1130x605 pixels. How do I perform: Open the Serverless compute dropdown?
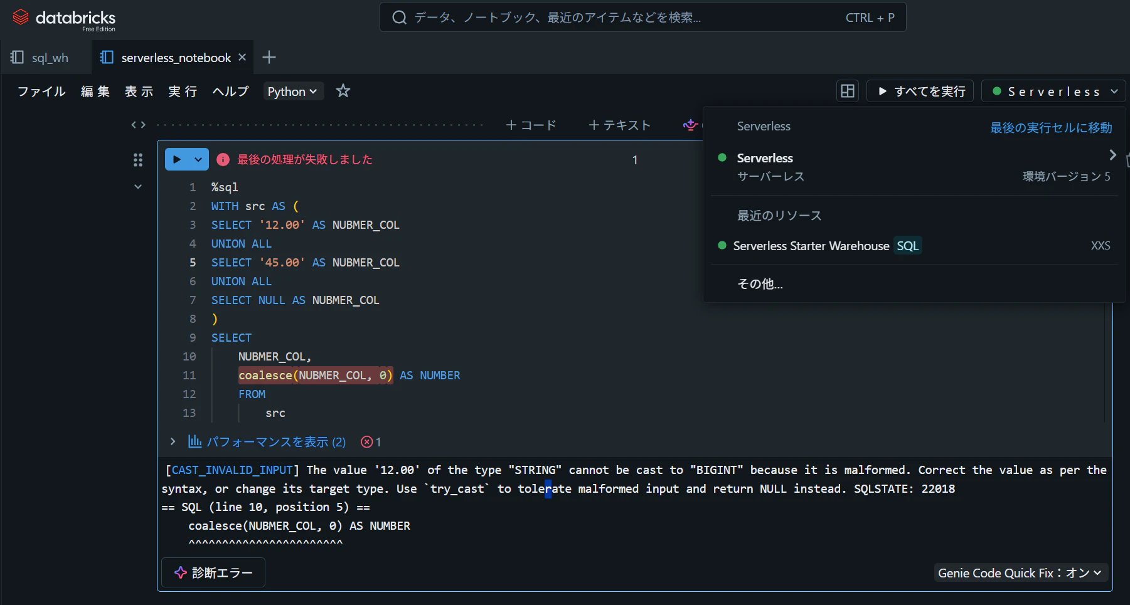click(1053, 92)
